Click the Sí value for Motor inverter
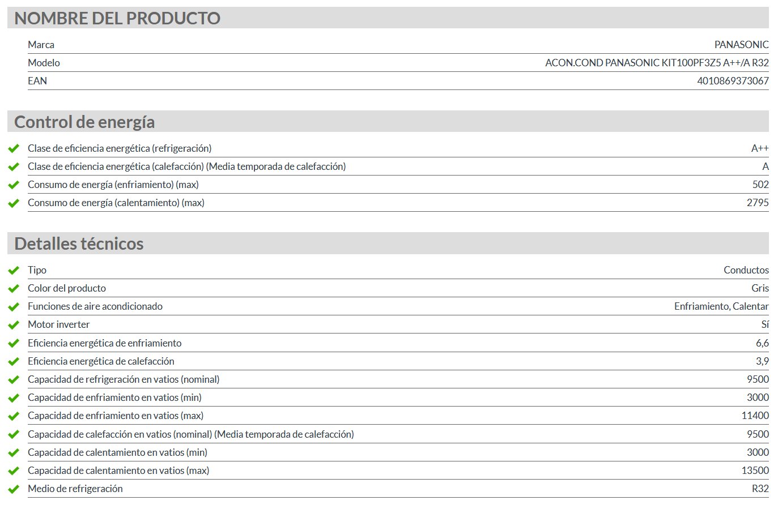The height and width of the screenshot is (513, 778). tap(765, 324)
